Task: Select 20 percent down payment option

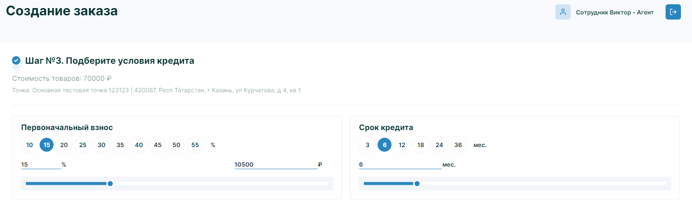Action: [x=64, y=145]
